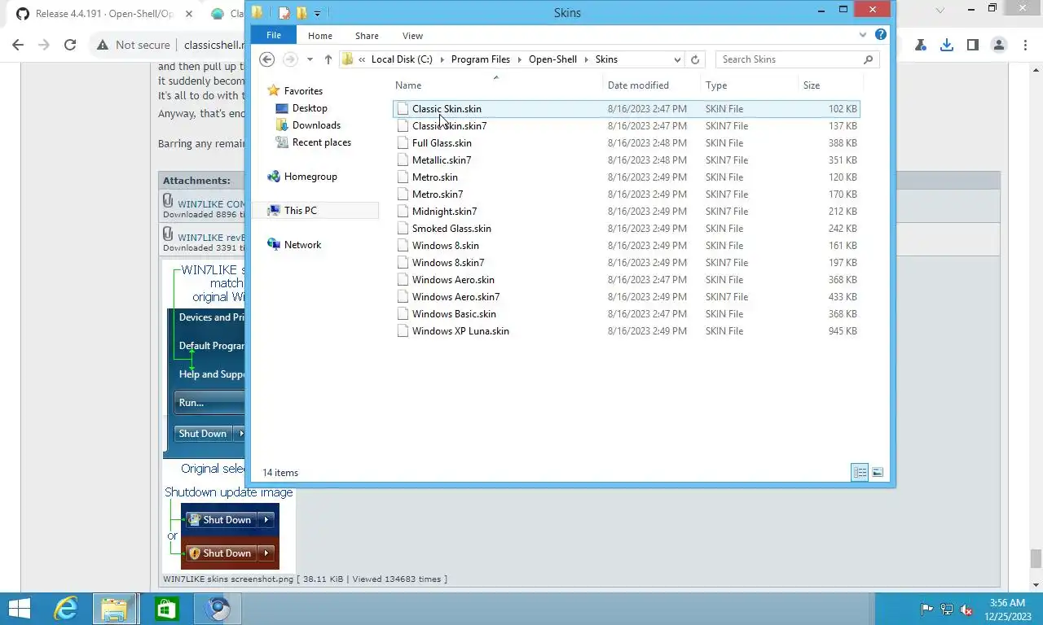Click the muted volume tray icon
The height and width of the screenshot is (625, 1043).
click(967, 610)
